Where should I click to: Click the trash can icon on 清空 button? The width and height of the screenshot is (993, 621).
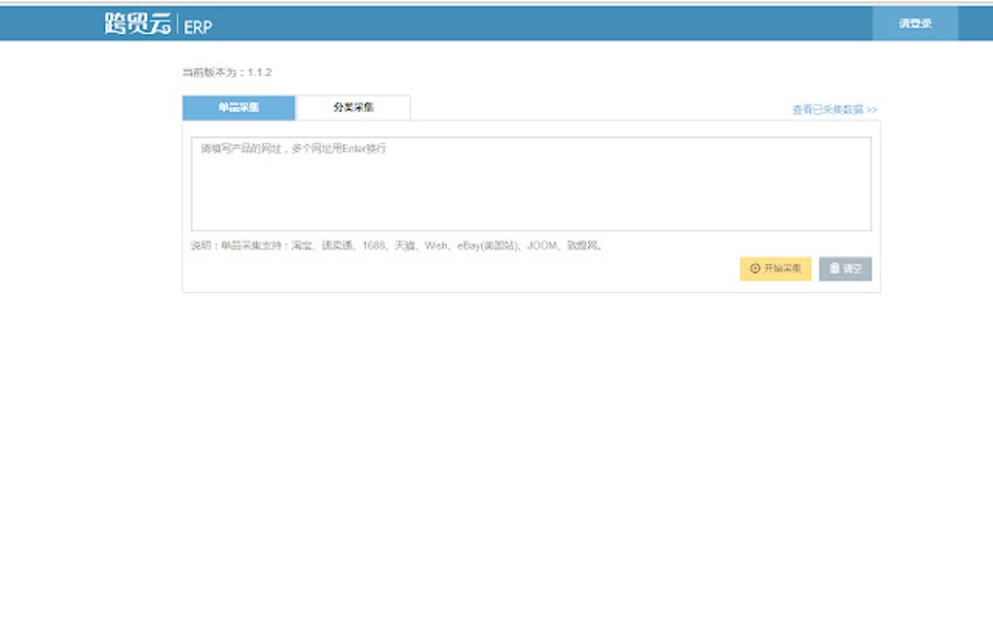click(x=834, y=269)
